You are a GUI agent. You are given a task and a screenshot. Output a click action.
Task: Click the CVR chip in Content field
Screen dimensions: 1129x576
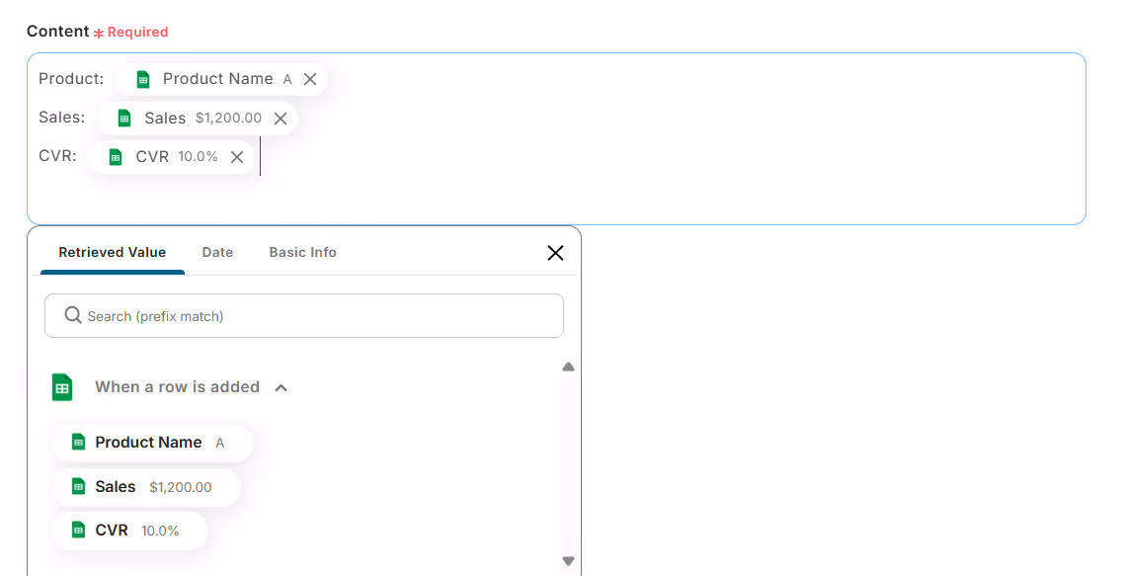[x=171, y=157]
